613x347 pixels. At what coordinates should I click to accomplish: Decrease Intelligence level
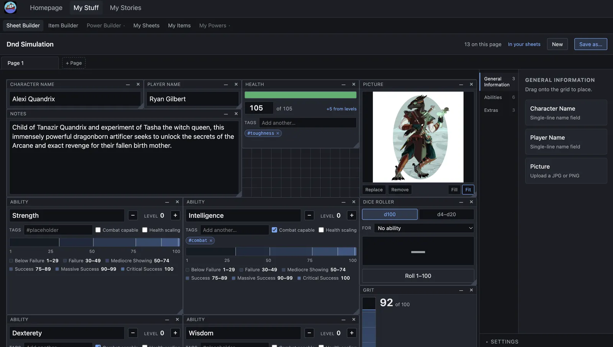point(310,215)
